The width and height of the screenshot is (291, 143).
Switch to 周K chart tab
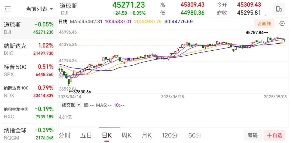coord(127,136)
